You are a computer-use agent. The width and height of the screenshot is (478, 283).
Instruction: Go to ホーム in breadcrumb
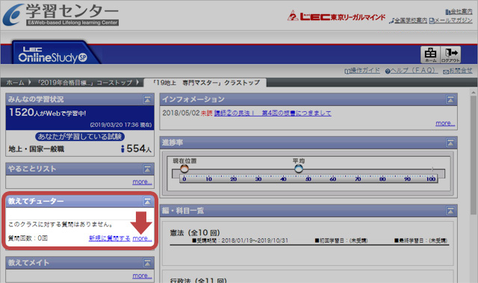[x=15, y=83]
